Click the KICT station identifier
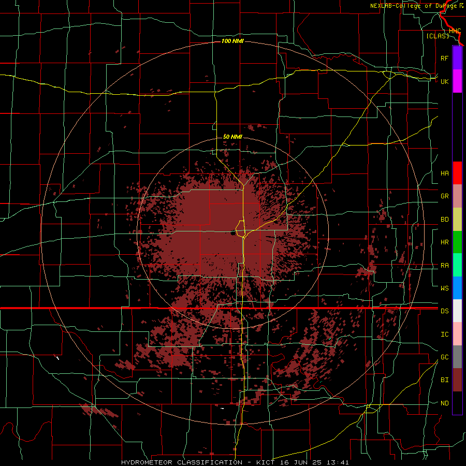The width and height of the screenshot is (466, 466). point(266,462)
